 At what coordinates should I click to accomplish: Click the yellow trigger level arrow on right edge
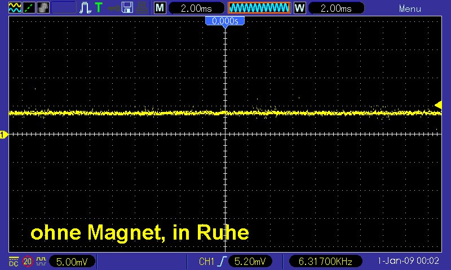point(438,104)
